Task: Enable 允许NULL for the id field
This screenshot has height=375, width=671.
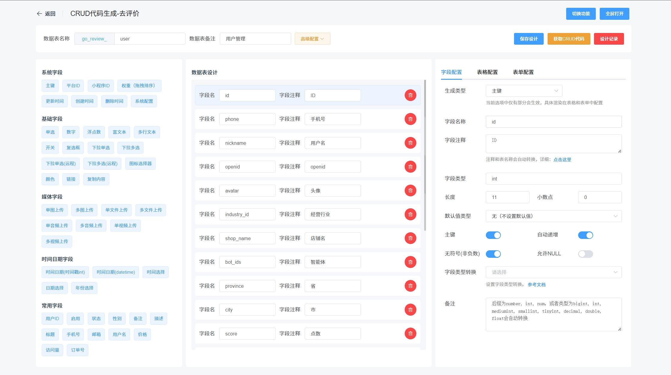Action: [x=585, y=254]
